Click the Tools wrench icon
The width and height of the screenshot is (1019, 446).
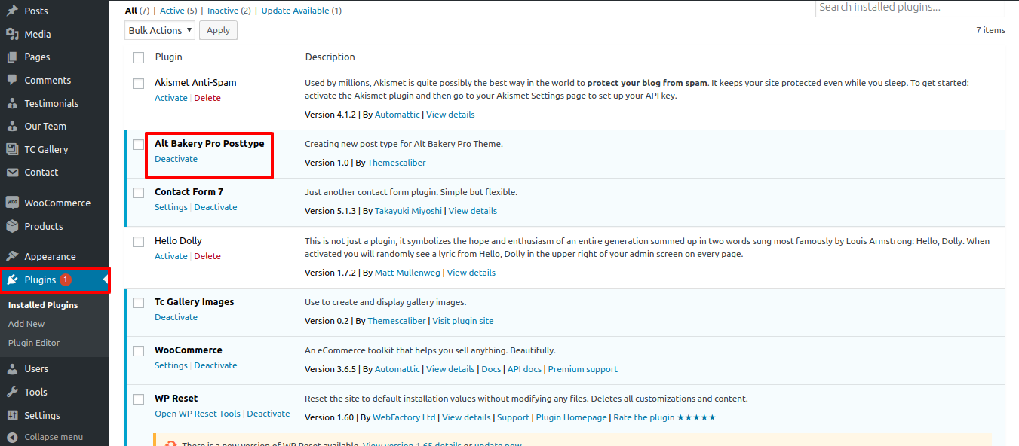12,392
